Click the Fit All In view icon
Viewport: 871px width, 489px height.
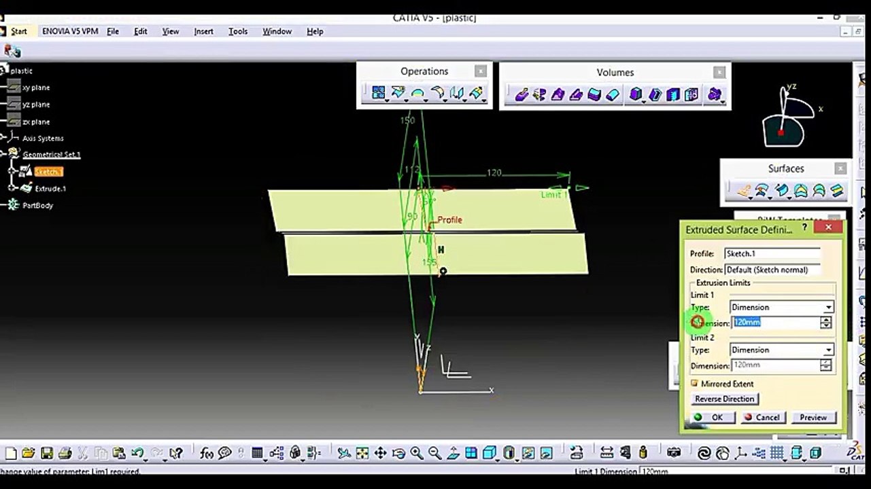pos(362,453)
